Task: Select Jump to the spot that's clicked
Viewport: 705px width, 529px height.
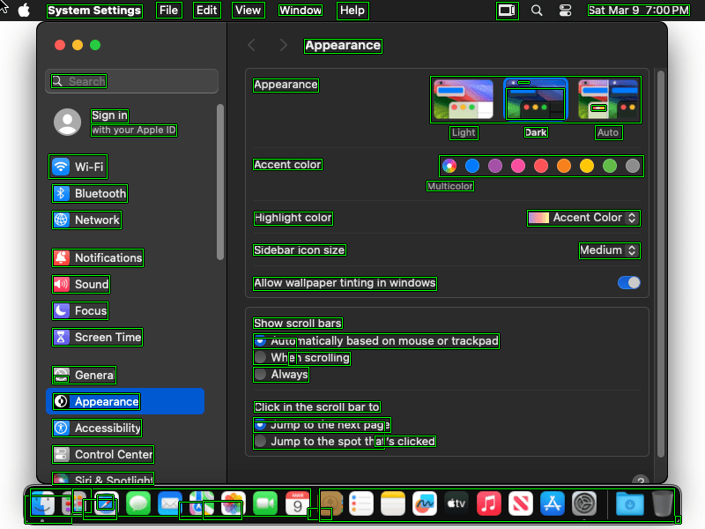Action: tap(261, 441)
